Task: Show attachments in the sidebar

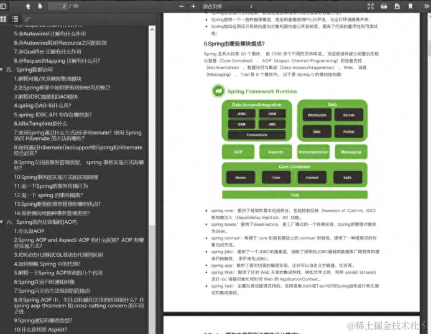Action: [27, 19]
